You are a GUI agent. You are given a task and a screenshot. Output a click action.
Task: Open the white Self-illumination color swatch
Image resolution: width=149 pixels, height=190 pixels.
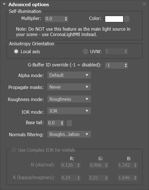(x=114, y=19)
